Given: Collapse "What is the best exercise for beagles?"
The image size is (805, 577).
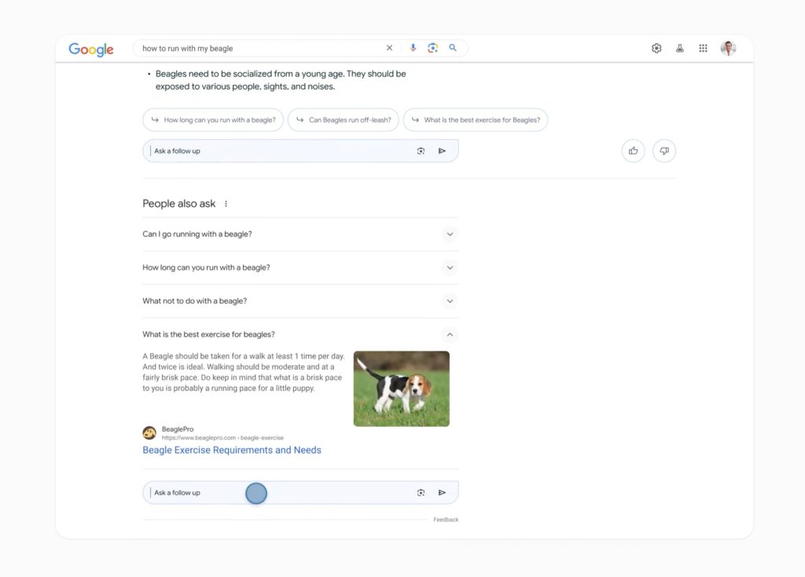Looking at the screenshot, I should [x=450, y=335].
